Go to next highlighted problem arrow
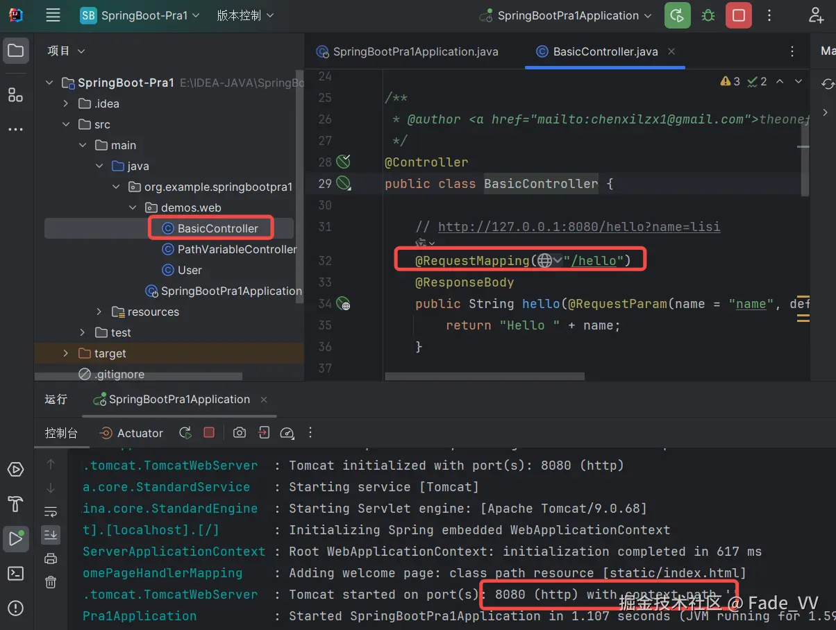This screenshot has width=836, height=630. click(x=798, y=81)
